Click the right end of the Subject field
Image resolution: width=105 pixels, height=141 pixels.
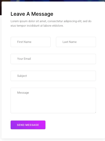coord(91,76)
